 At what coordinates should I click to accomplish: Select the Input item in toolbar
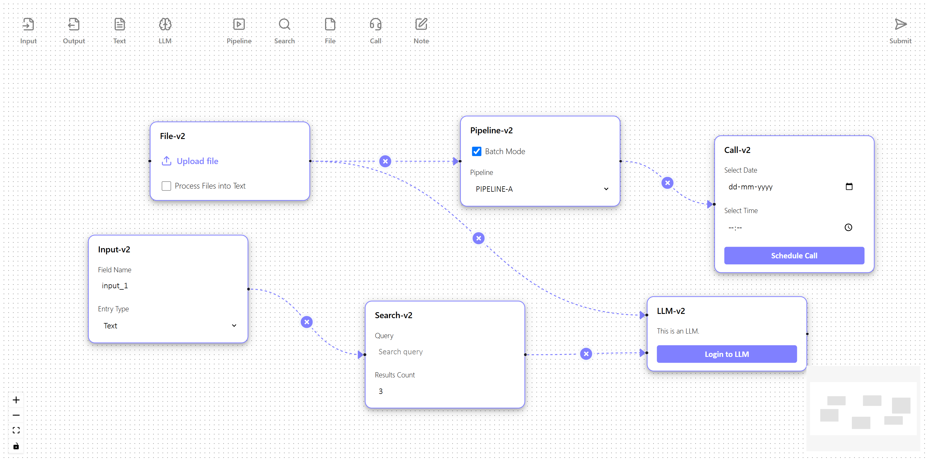click(x=28, y=24)
